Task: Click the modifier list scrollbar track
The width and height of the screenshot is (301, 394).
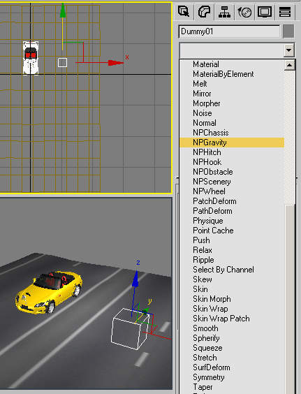Action: pyautogui.click(x=289, y=137)
